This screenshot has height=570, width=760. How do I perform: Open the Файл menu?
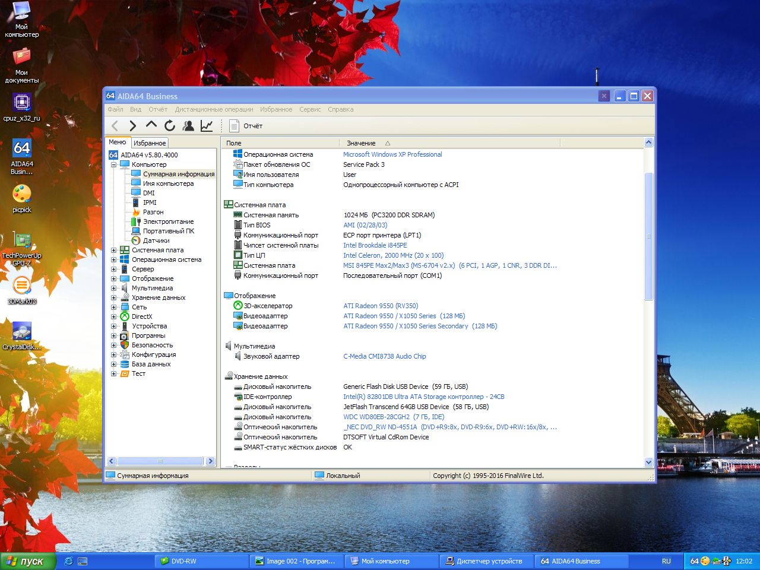[x=115, y=109]
